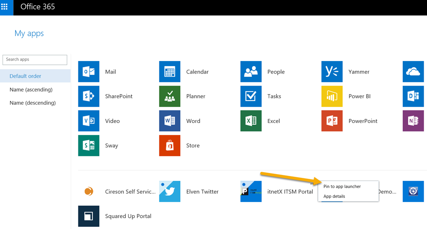
Task: Choose App details from context menu
Action: pos(334,196)
